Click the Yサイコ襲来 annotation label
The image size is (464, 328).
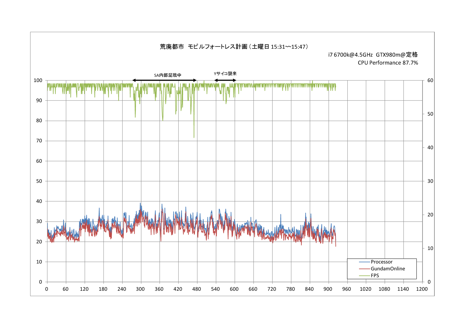pyautogui.click(x=225, y=74)
